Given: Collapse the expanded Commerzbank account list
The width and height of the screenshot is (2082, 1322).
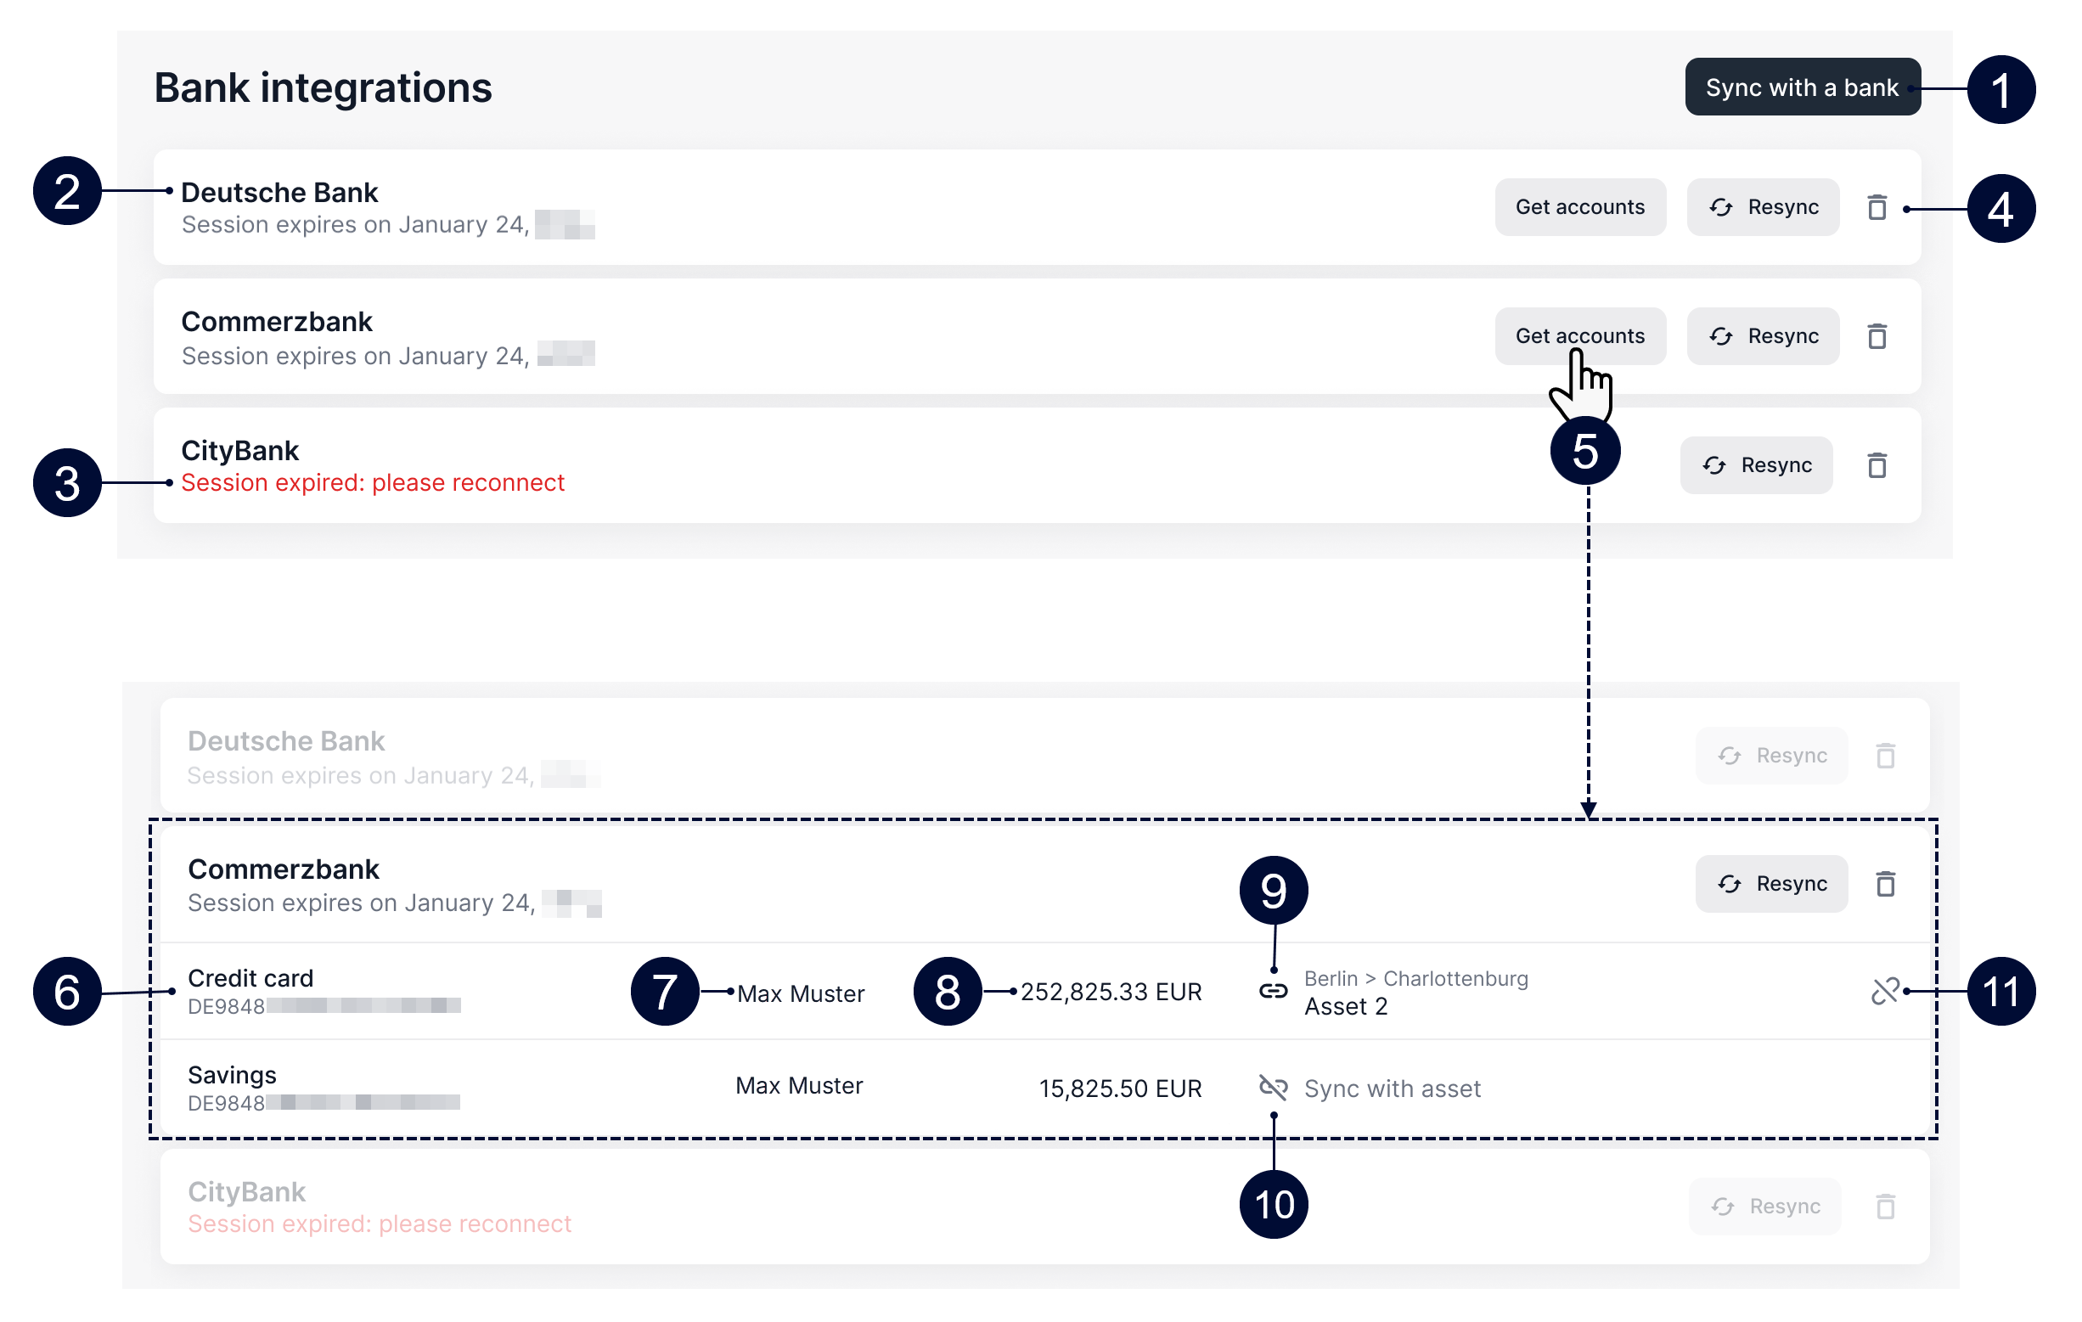Looking at the screenshot, I should click(x=284, y=869).
